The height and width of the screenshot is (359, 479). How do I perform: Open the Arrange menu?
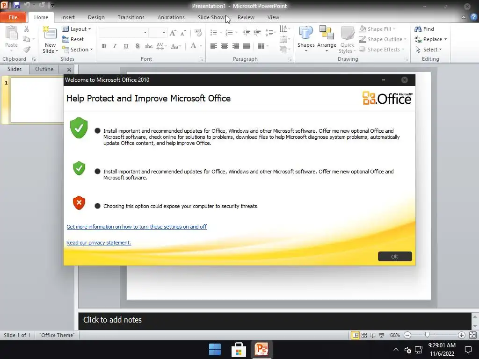tap(326, 38)
